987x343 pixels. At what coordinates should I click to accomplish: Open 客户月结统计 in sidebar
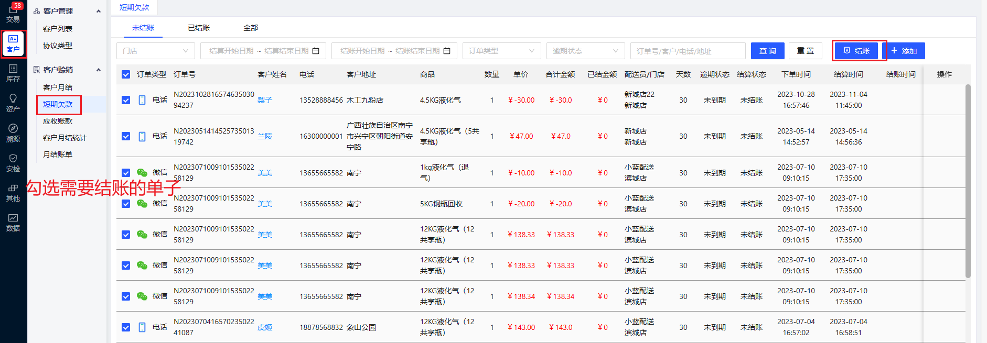pos(65,138)
